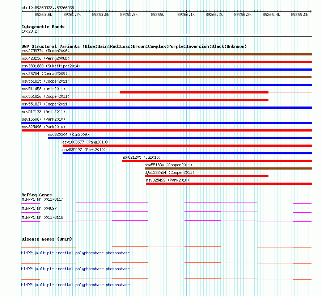Click the dgv166n67 (Park2010) label
The image size is (322, 296).
43,119
